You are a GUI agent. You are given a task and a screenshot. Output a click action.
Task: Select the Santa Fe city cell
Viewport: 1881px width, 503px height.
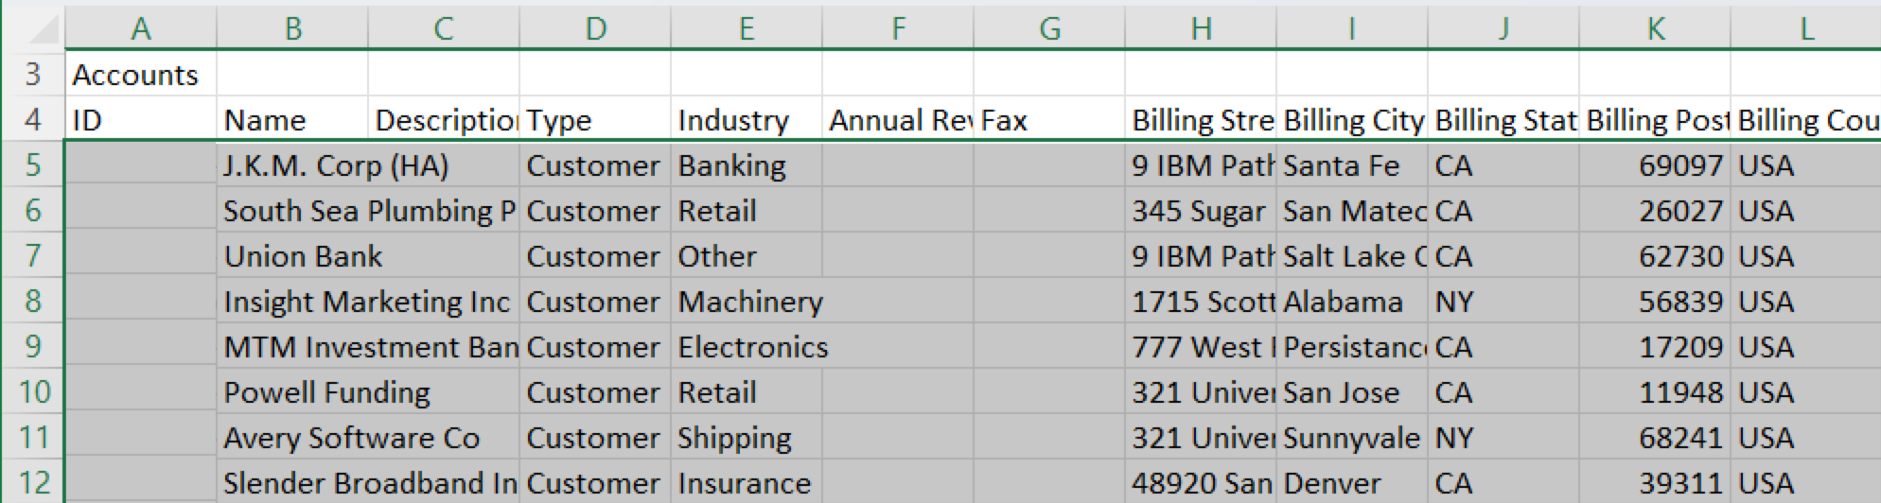click(1342, 166)
